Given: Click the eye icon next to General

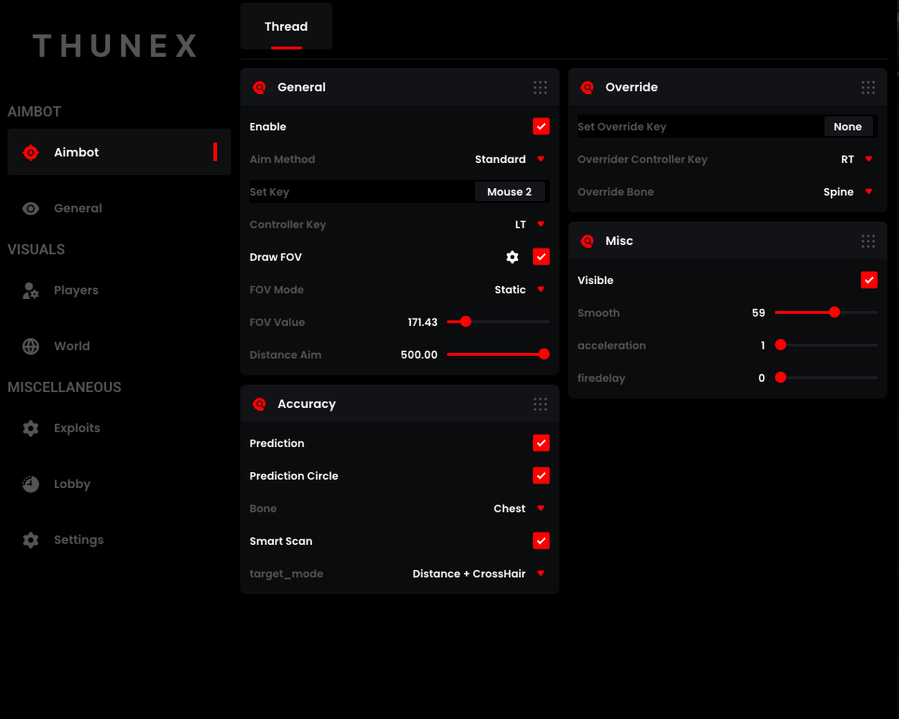Looking at the screenshot, I should pos(31,208).
